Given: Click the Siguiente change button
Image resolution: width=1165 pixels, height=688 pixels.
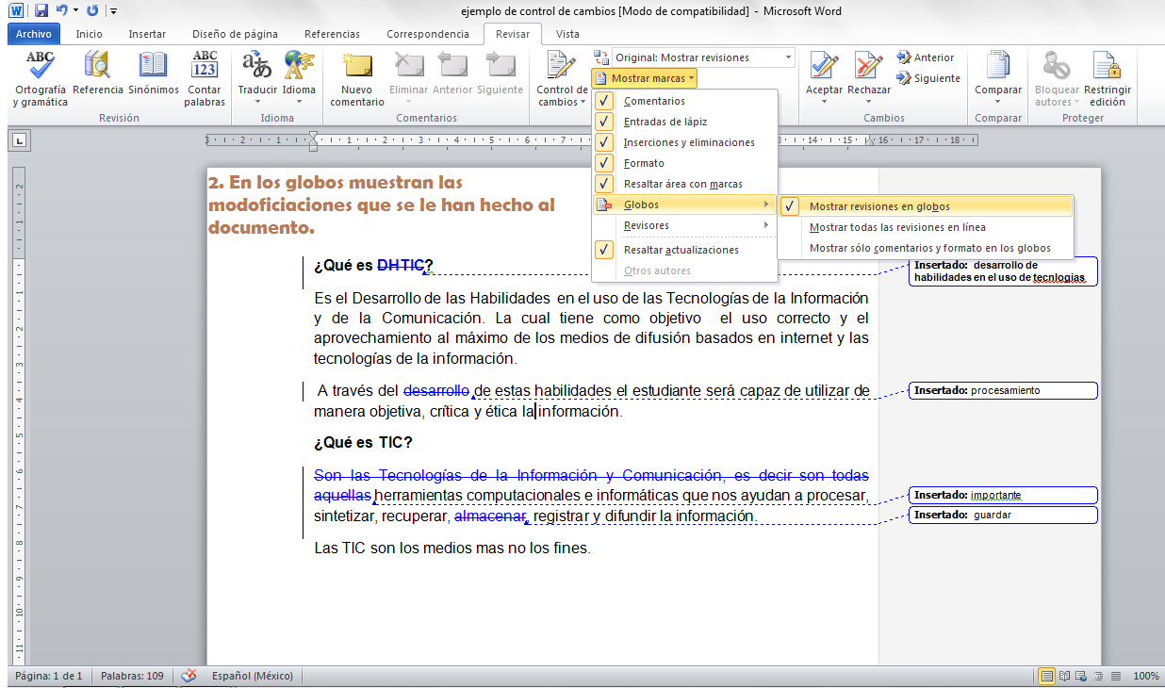Looking at the screenshot, I should 927,78.
